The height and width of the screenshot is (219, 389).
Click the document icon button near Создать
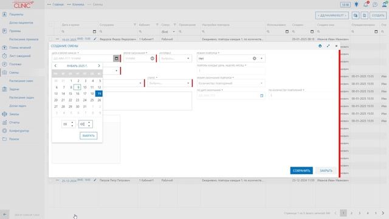click(364, 15)
